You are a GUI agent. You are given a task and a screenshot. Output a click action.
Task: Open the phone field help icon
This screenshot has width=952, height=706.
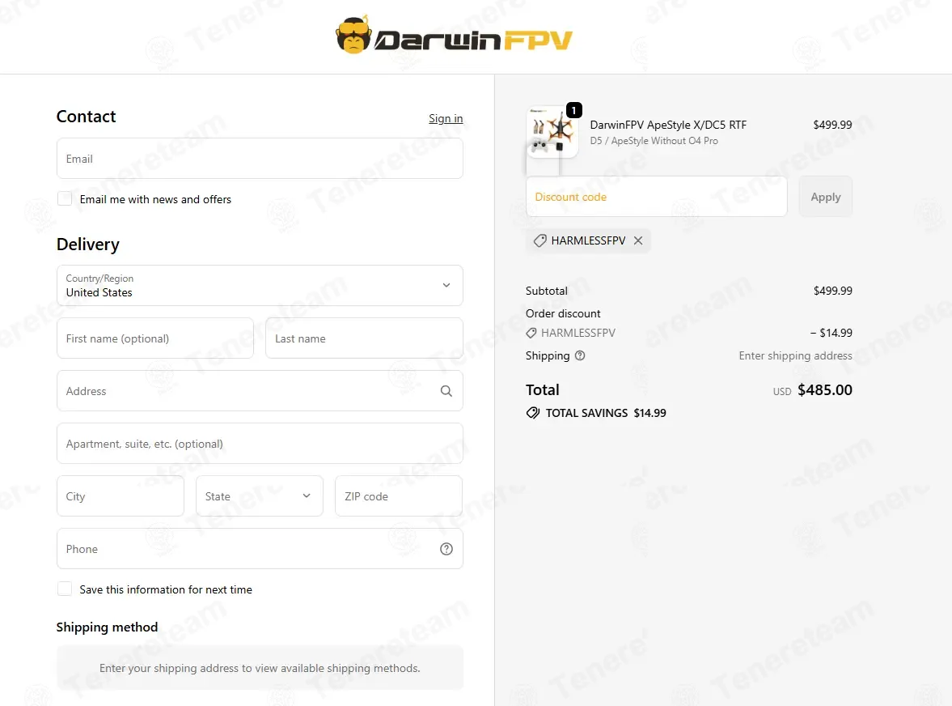pos(446,549)
